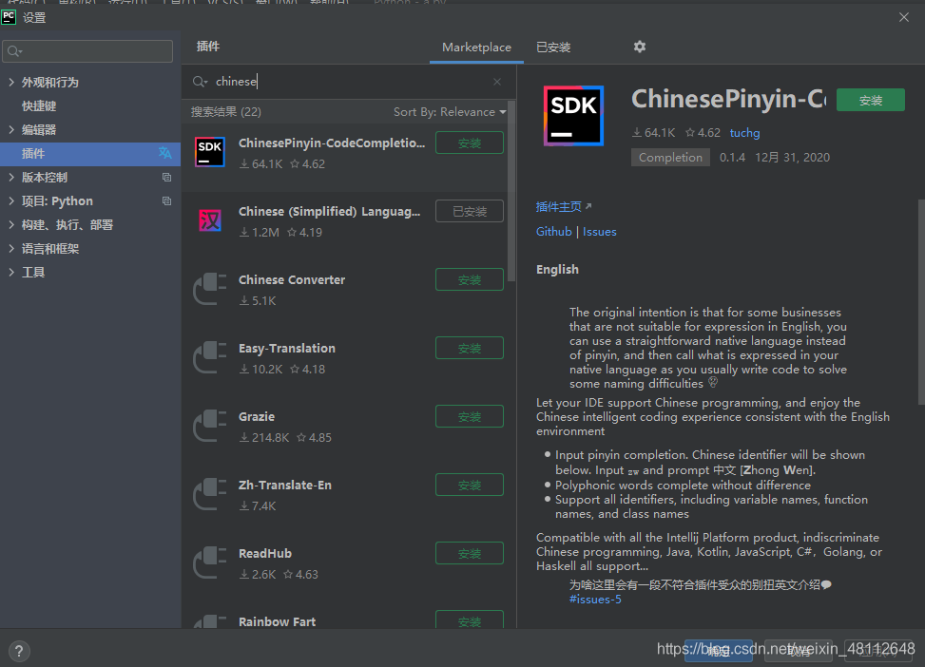This screenshot has width=925, height=667.
Task: Switch to the Marketplace tab
Action: coord(476,48)
